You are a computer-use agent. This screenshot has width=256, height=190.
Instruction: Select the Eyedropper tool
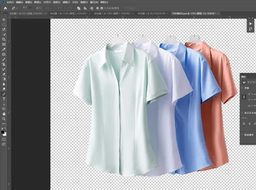tap(4, 50)
